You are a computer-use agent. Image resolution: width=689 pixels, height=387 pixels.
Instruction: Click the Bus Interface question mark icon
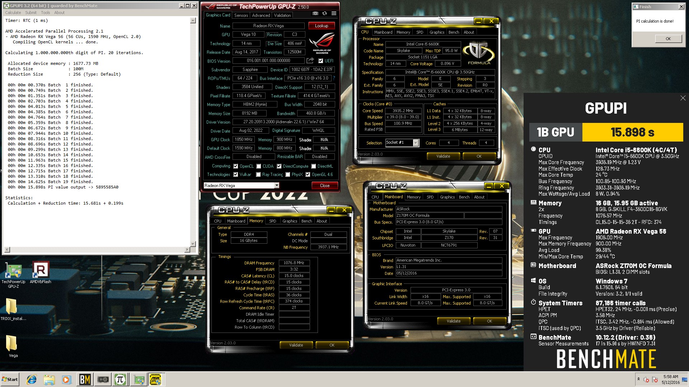334,78
